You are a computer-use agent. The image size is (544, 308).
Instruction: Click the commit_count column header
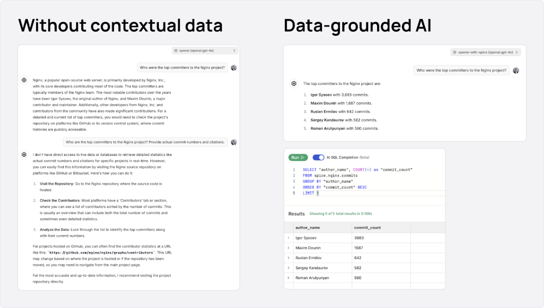368,228
